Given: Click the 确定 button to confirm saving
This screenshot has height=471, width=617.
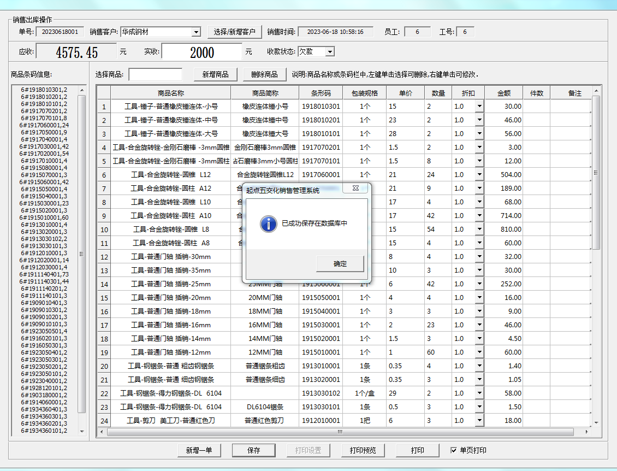Looking at the screenshot, I should [x=340, y=263].
